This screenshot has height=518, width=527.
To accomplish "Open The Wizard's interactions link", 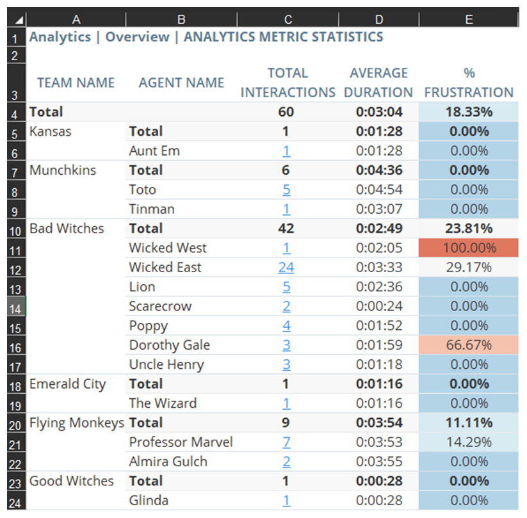I will (x=286, y=403).
